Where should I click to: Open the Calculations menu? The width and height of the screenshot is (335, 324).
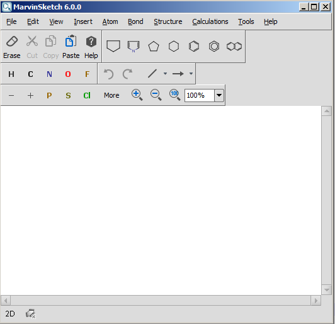click(x=210, y=21)
